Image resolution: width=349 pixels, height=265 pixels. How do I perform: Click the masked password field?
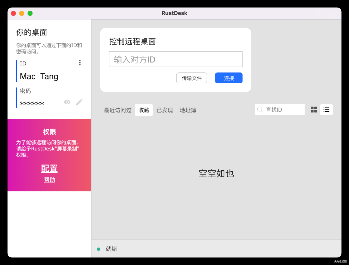point(32,103)
